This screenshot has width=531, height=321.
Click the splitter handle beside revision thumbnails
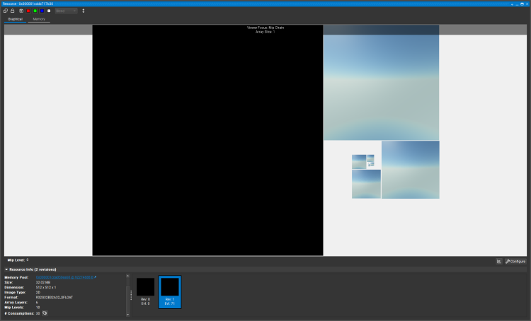(131, 295)
